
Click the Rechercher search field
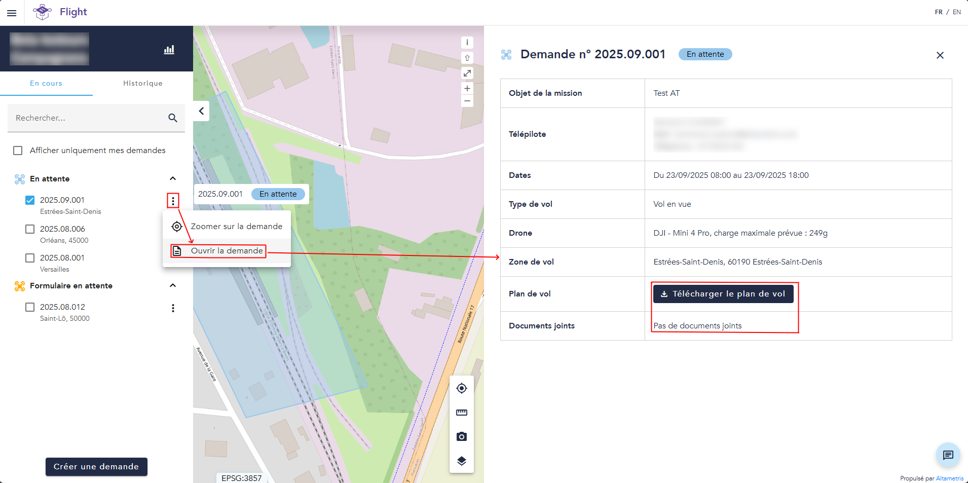tap(89, 118)
